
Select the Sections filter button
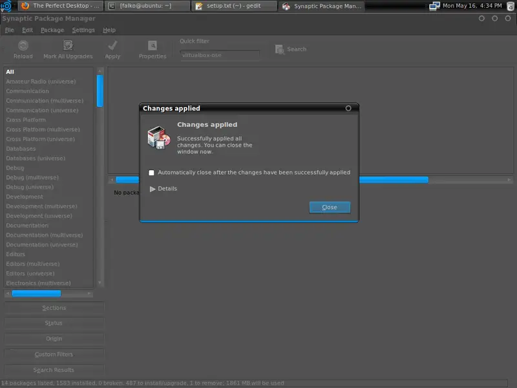(54, 308)
